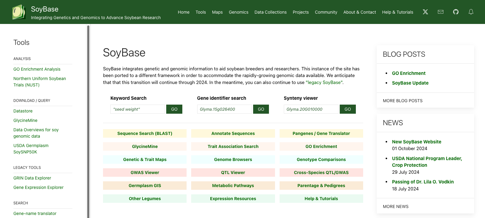The height and width of the screenshot is (218, 485).
Task: Click the GO button for Keyword Search
Action: [x=174, y=109]
